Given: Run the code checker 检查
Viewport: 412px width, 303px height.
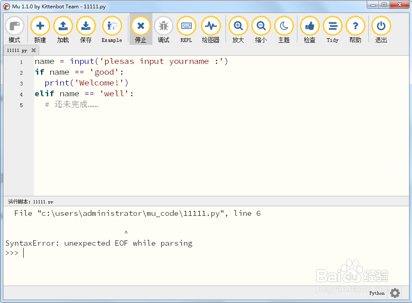Looking at the screenshot, I should (x=310, y=26).
